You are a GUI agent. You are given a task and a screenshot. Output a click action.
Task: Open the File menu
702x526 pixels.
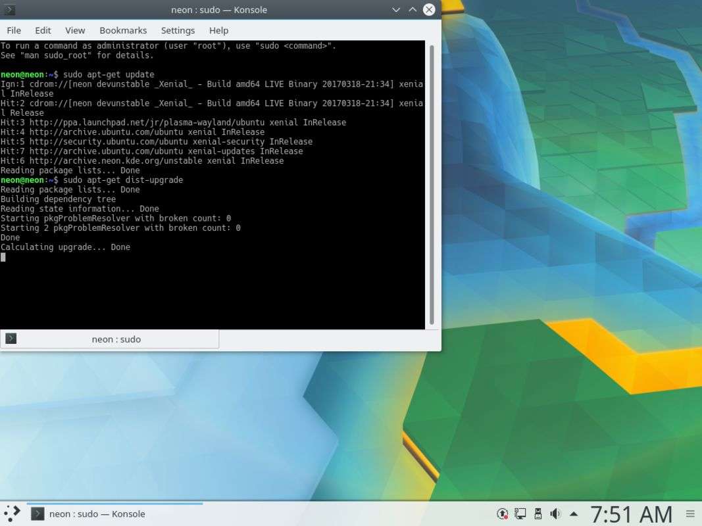tap(14, 30)
